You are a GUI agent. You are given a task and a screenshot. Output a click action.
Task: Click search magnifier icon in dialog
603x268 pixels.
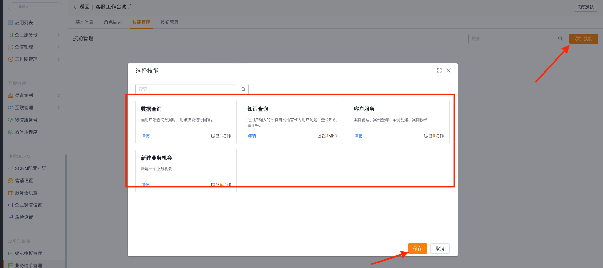click(243, 89)
